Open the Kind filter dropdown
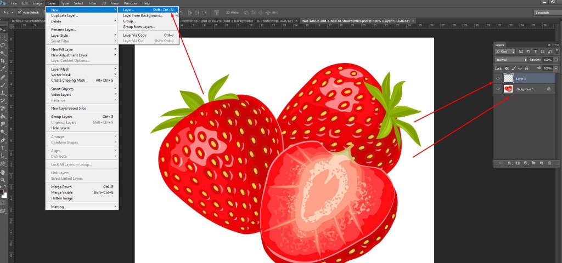The image size is (562, 263). tap(505, 52)
